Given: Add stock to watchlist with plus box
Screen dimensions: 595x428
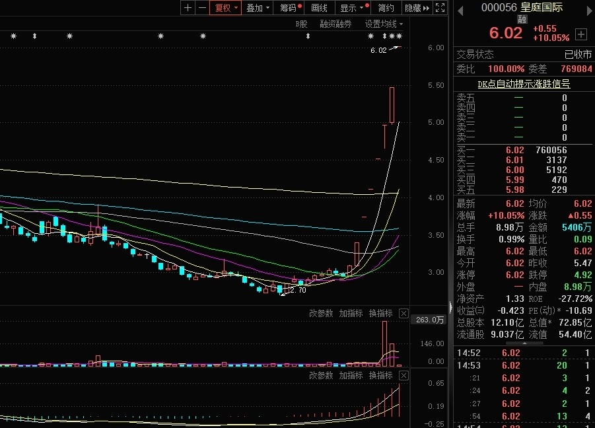Looking at the screenshot, I should [x=581, y=34].
